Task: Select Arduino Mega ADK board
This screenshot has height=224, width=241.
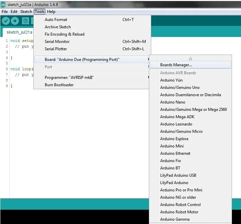Action: [190, 117]
